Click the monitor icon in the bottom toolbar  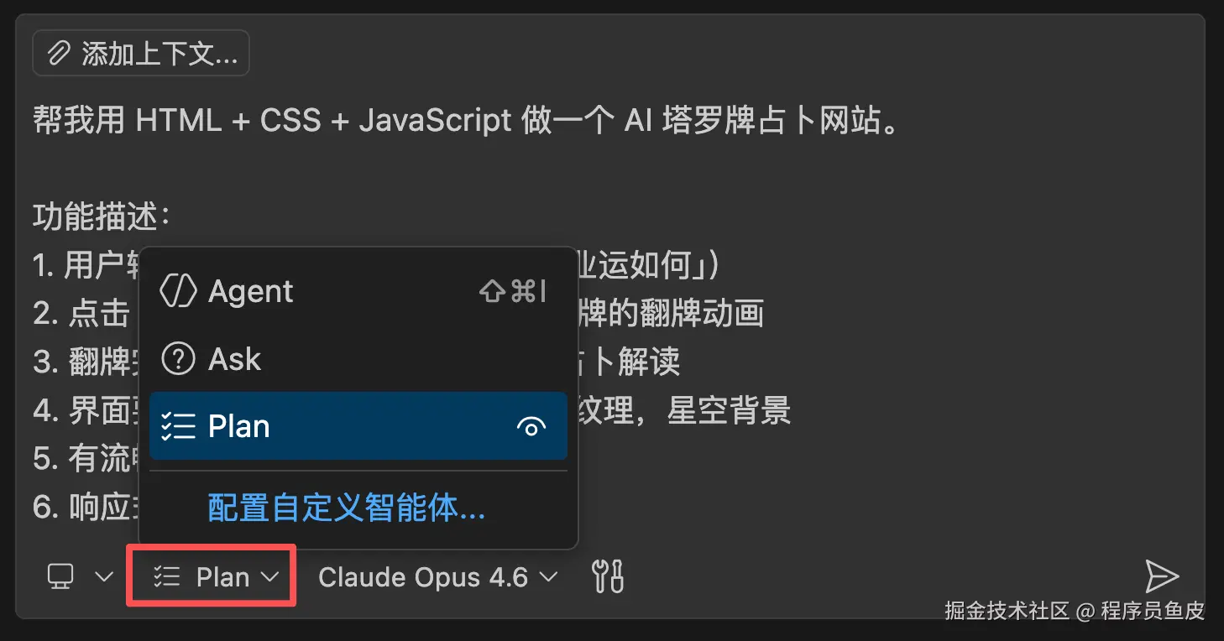click(59, 576)
